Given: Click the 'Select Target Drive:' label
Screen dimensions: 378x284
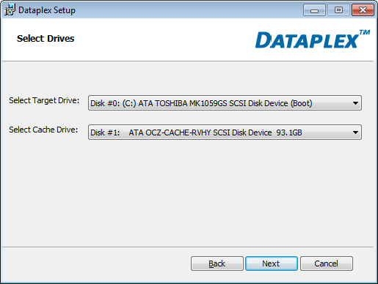Looking at the screenshot, I should [44, 100].
